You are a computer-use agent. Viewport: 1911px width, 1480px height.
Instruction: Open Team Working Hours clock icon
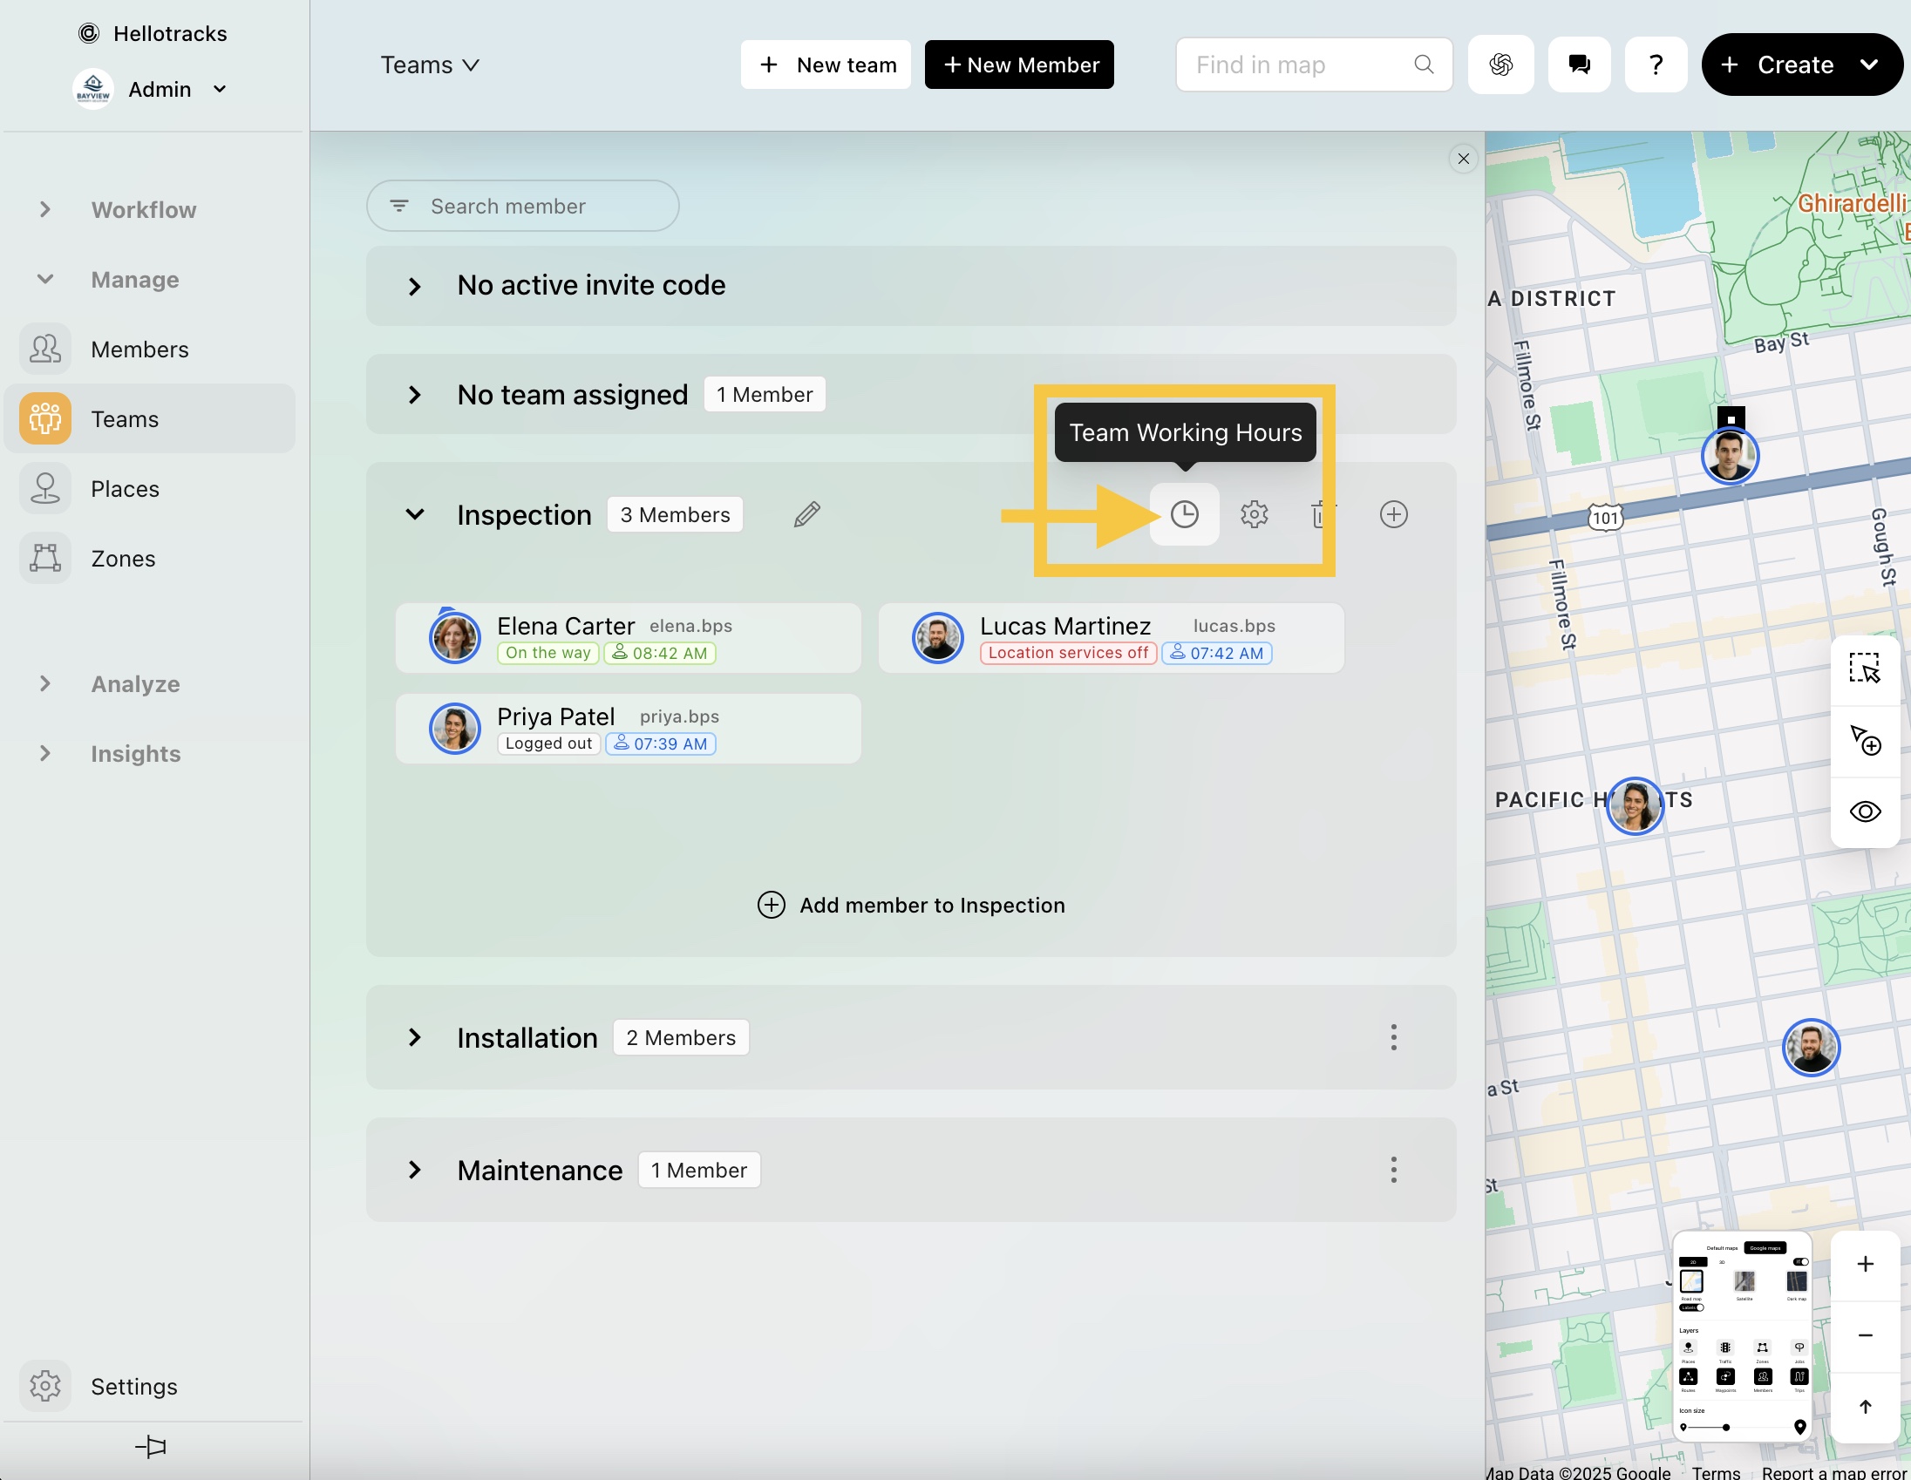coord(1183,514)
